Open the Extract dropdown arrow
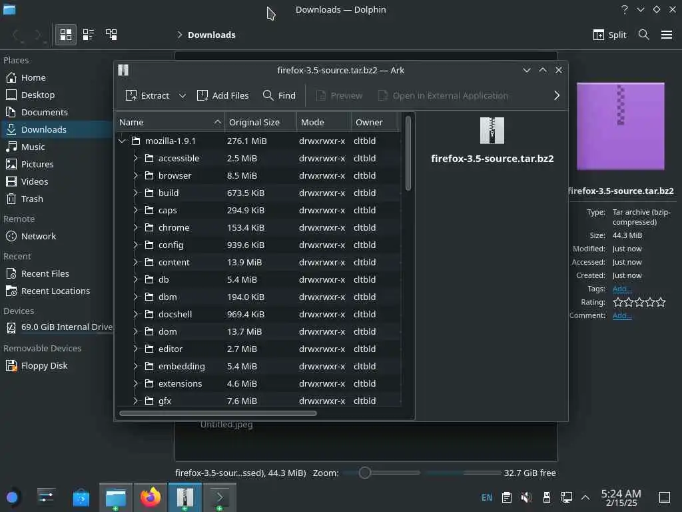The width and height of the screenshot is (682, 512). [182, 96]
